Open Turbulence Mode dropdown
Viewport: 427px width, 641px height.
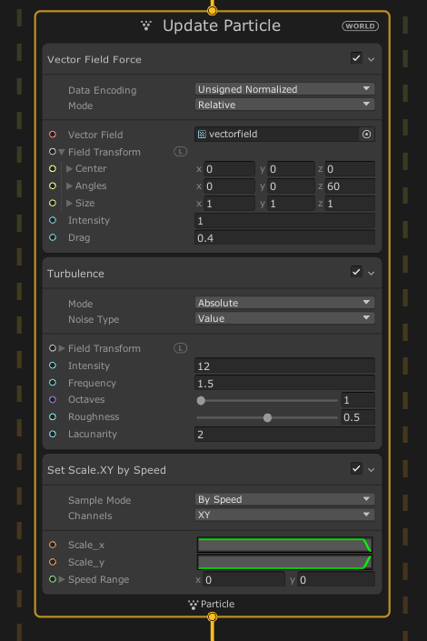tap(284, 303)
